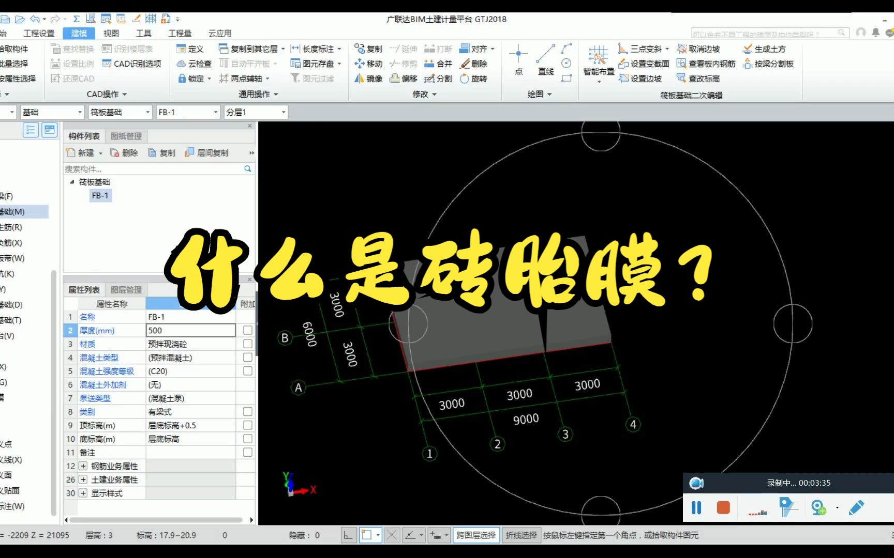Image resolution: width=894 pixels, height=558 pixels.
Task: Collapse the 筏板基础 tree node
Action: (x=72, y=182)
